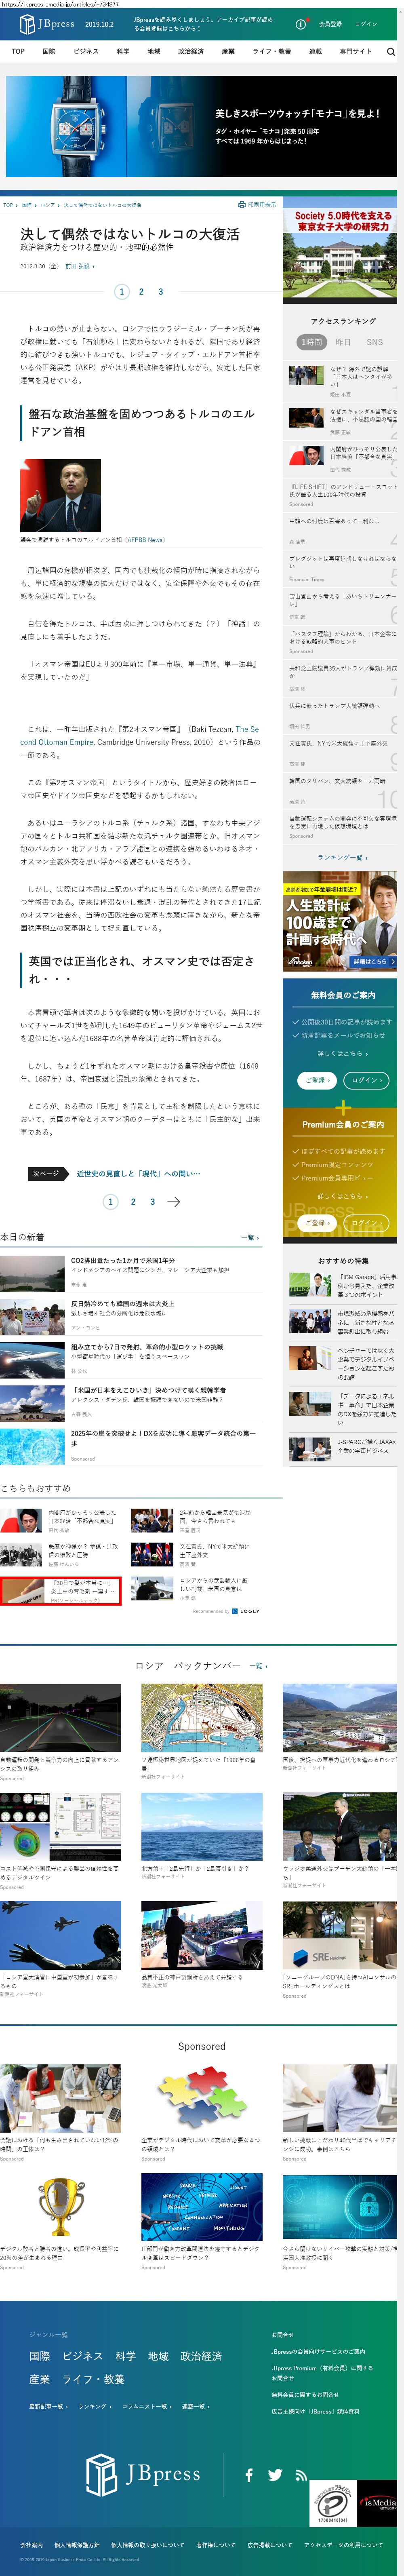Open the 科学 navigation item
This screenshot has height=2576, width=404.
(123, 51)
